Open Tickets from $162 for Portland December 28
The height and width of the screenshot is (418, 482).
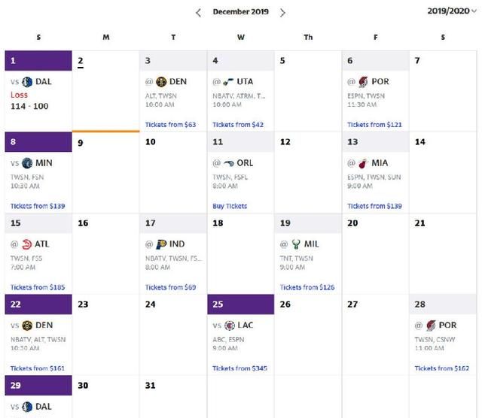click(x=442, y=368)
